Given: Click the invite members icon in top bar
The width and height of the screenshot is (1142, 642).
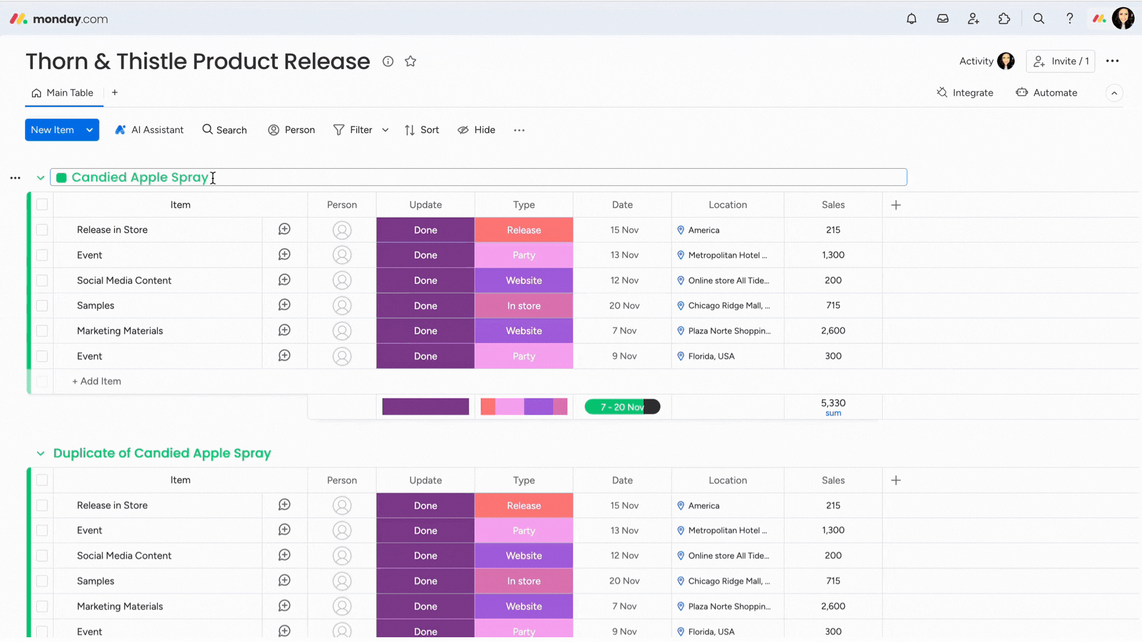Looking at the screenshot, I should [974, 19].
